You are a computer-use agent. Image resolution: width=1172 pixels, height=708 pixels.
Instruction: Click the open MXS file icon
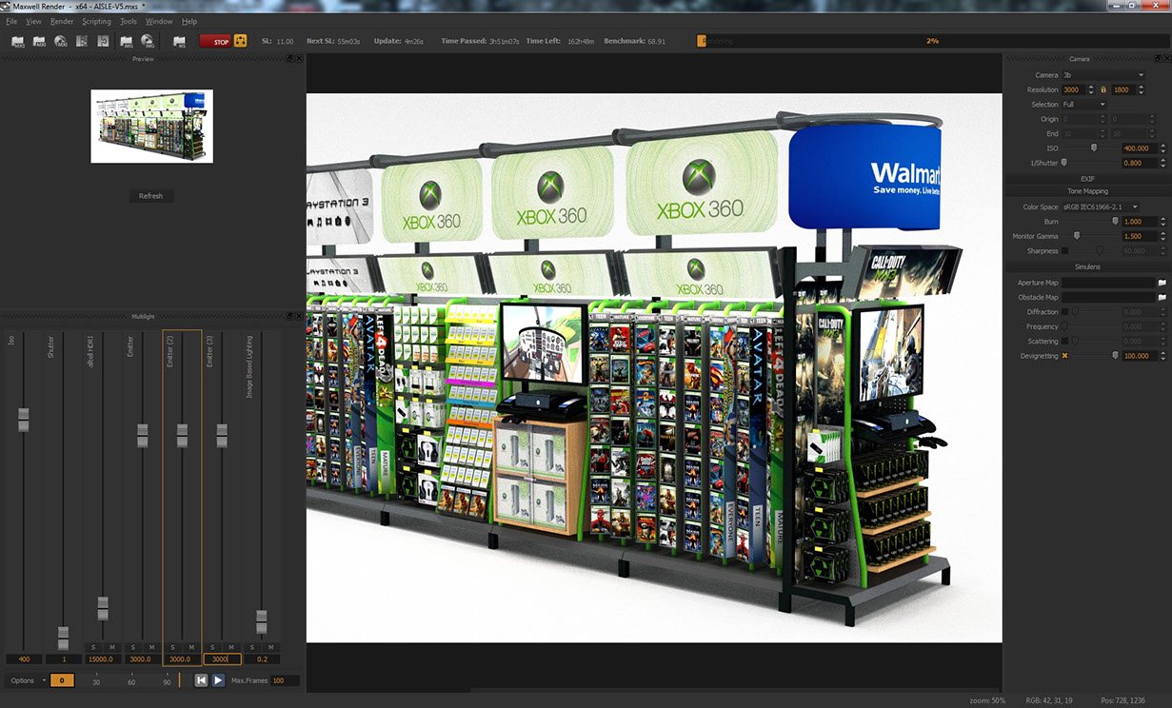coord(18,41)
